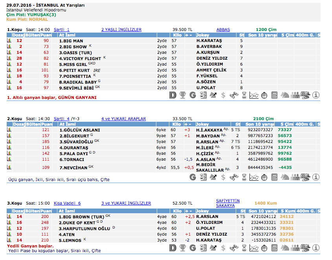This screenshot has width=332, height=260.
Task: Click the trophy icon under race 1
Action: pos(183,95)
